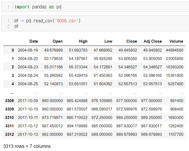Click Open value 987.450012
Image resolution: width=189 pixels, height=151 pixels.
click(52, 126)
